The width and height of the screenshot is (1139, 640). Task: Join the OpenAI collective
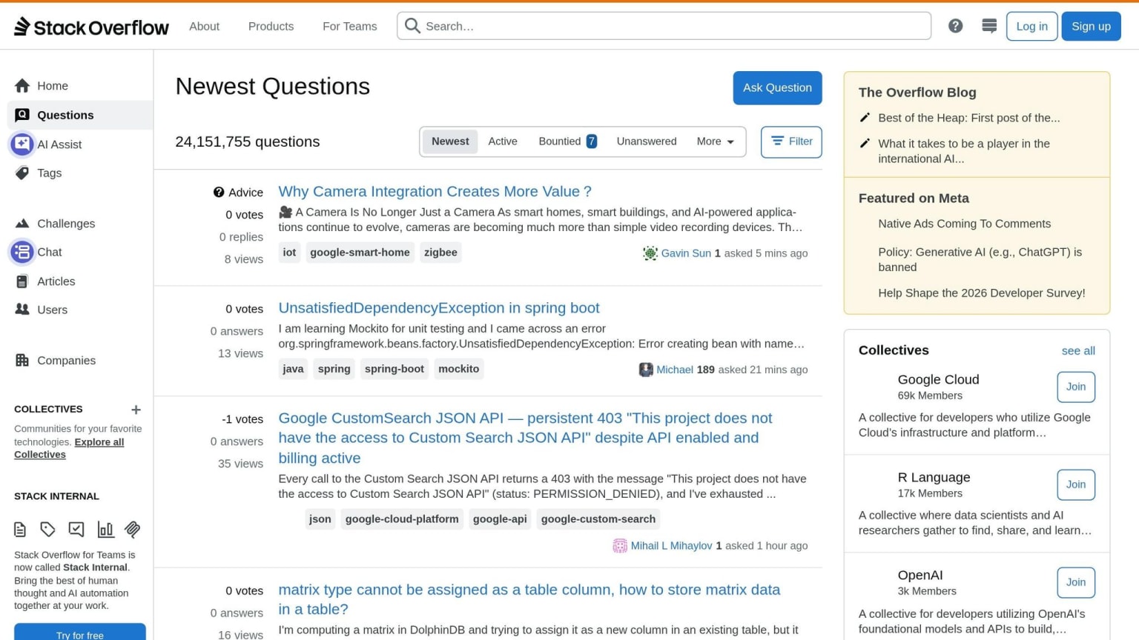click(1076, 582)
